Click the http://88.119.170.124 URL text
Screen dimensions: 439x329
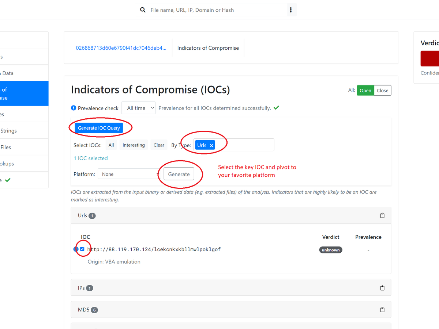tap(154, 250)
